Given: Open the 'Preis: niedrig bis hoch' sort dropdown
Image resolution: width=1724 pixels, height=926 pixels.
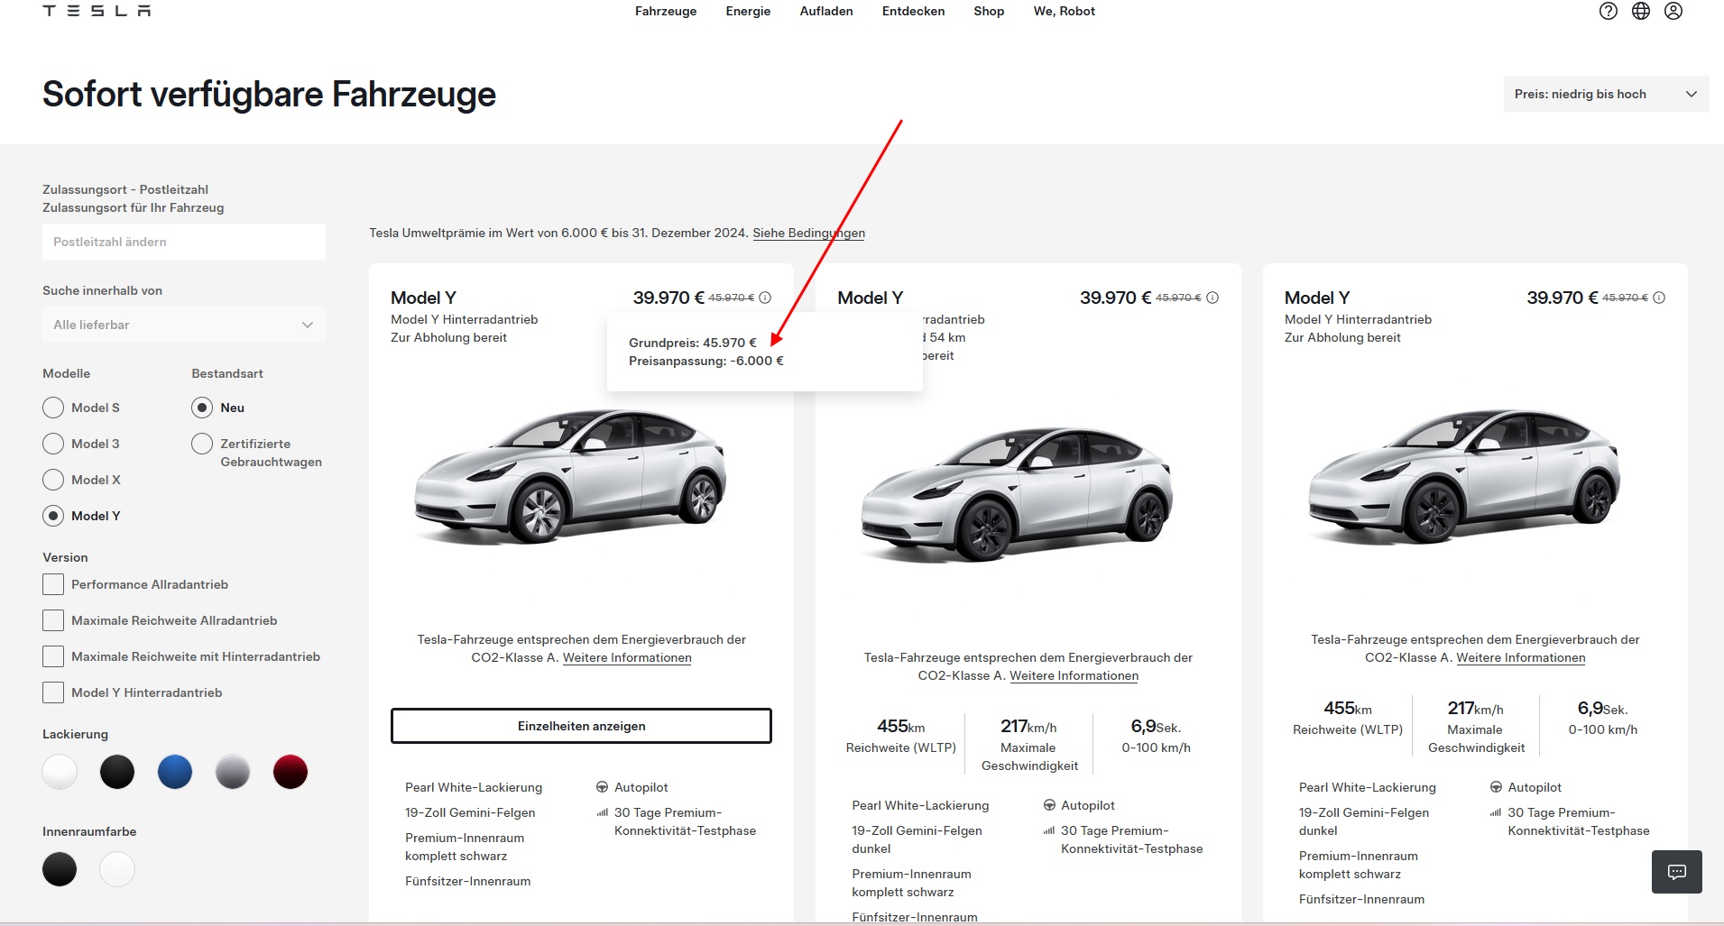Looking at the screenshot, I should (x=1606, y=94).
